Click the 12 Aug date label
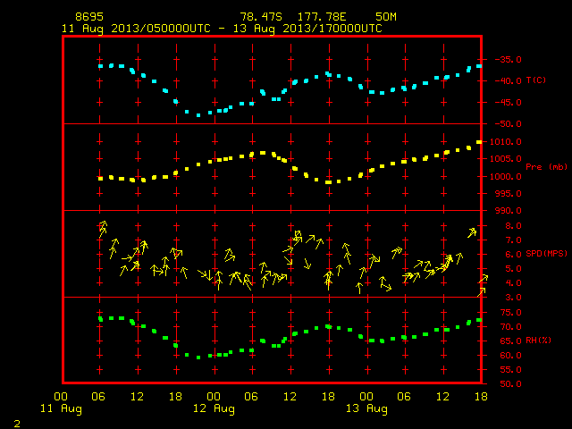Screen dimensions: 572x429 point(214,408)
